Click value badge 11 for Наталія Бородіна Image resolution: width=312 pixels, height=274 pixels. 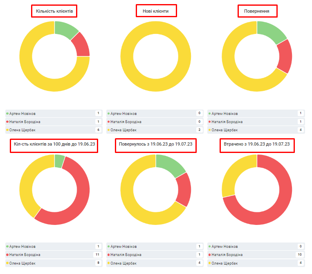[x=98, y=255]
